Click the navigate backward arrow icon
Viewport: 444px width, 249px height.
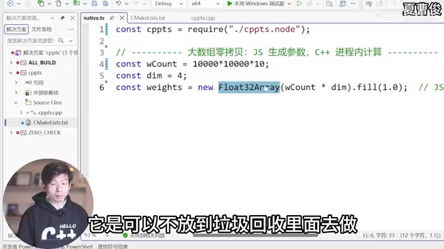click(10, 3)
